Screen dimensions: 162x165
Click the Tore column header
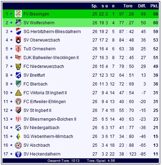point(128,6)
